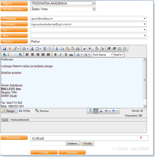The width and height of the screenshot is (155, 157).
Task: Insert special character with Omega icon
Action: click(24, 49)
